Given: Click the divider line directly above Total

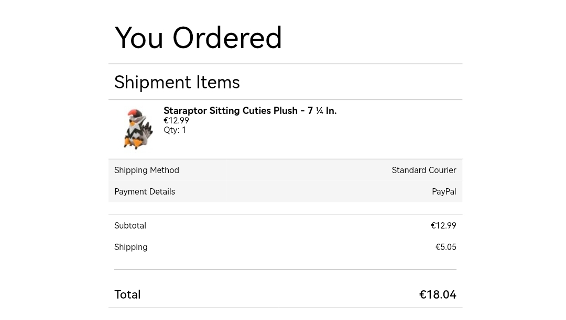Looking at the screenshot, I should coord(285,269).
